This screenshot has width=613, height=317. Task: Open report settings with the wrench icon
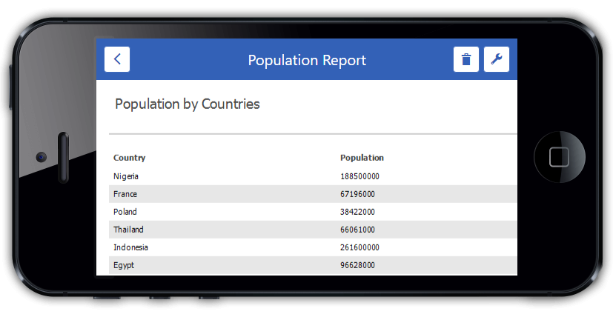click(x=497, y=59)
